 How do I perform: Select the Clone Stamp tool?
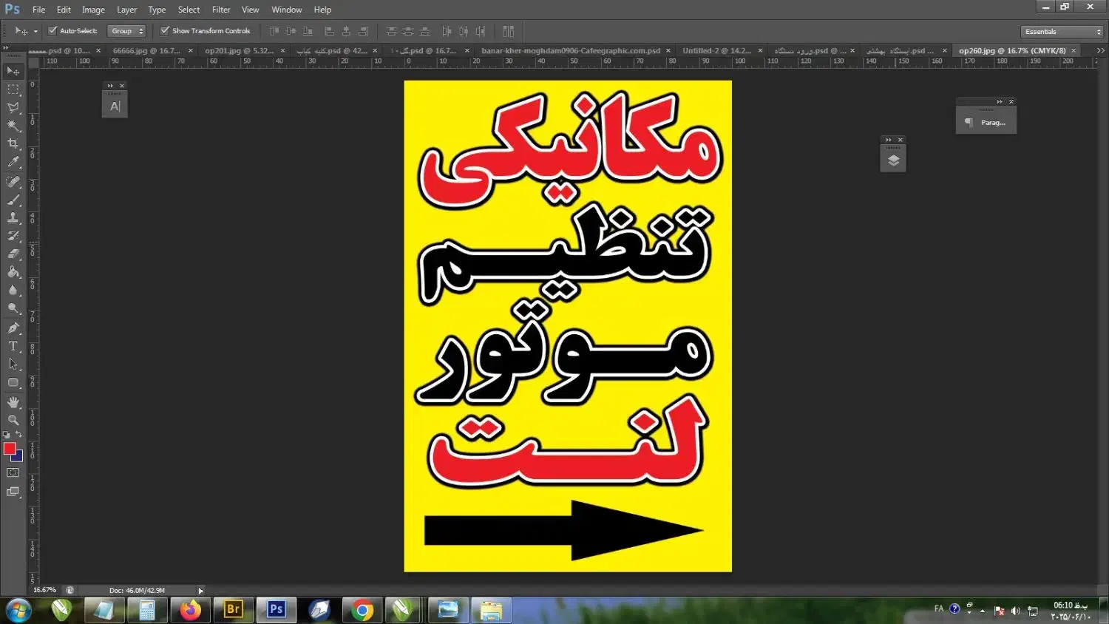tap(13, 218)
